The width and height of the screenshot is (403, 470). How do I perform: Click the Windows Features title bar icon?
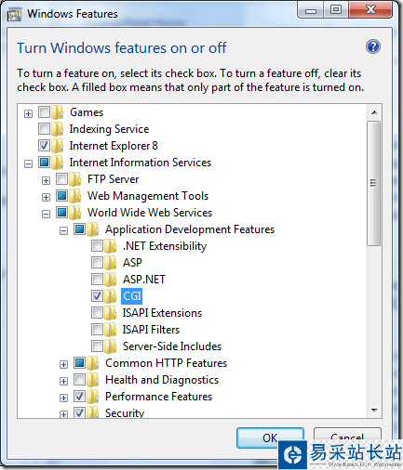14,15
